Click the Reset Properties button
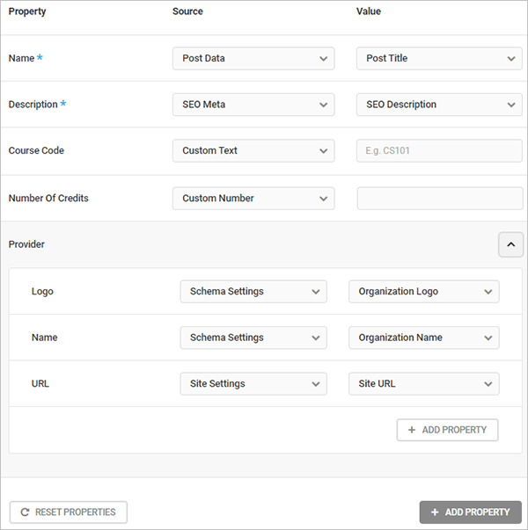The width and height of the screenshot is (528, 530). [x=69, y=512]
